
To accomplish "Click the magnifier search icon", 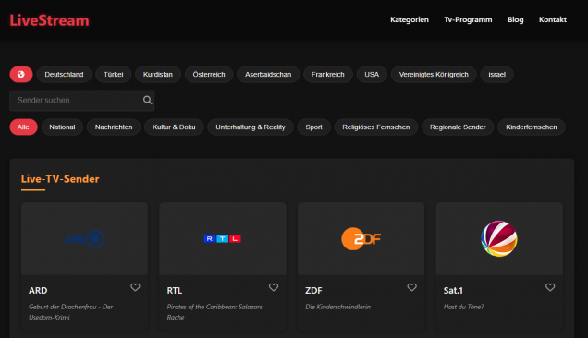I will (147, 100).
